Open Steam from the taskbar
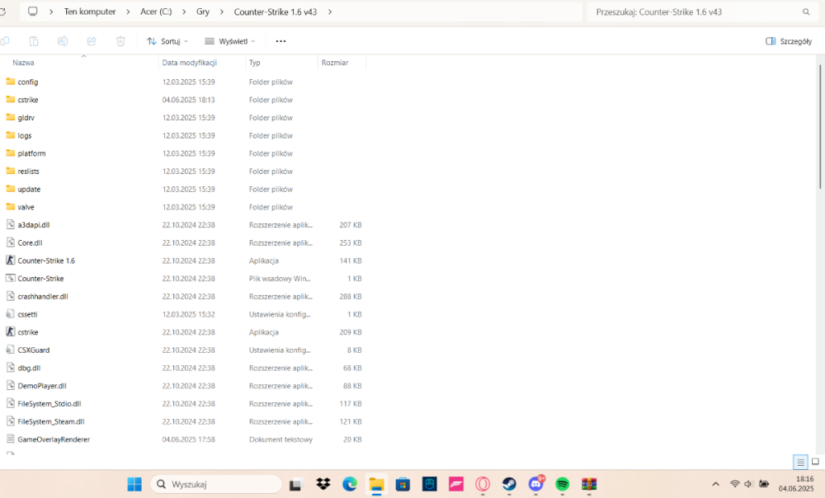Screen dimensions: 825x498 [x=509, y=484]
